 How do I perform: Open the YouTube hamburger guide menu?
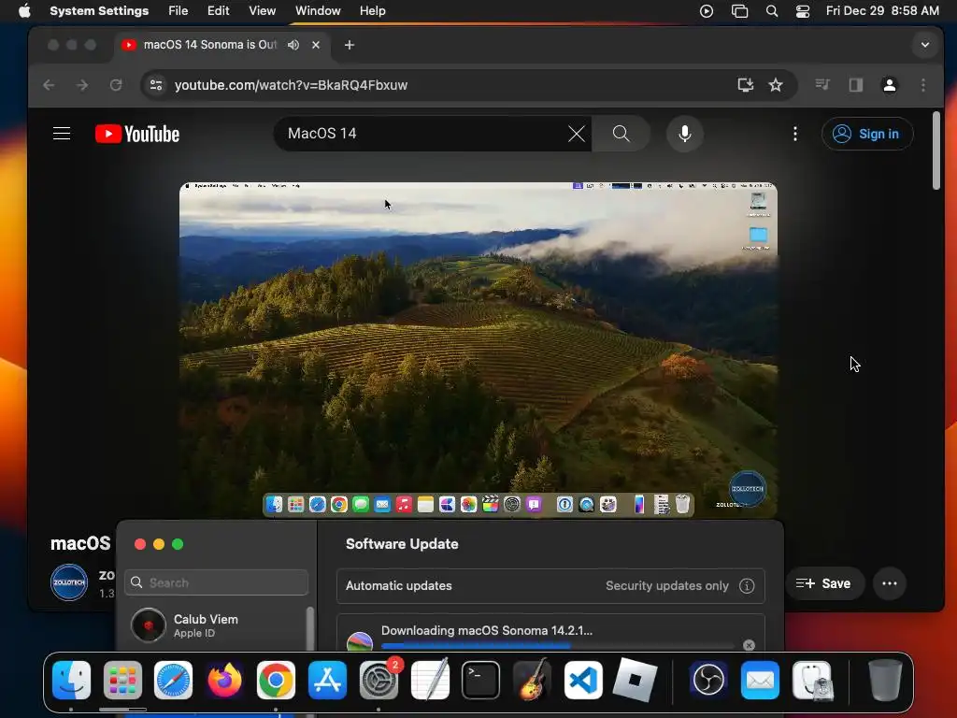click(x=62, y=133)
